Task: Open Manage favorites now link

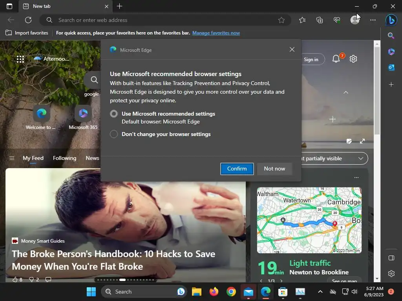Action: pyautogui.click(x=216, y=33)
